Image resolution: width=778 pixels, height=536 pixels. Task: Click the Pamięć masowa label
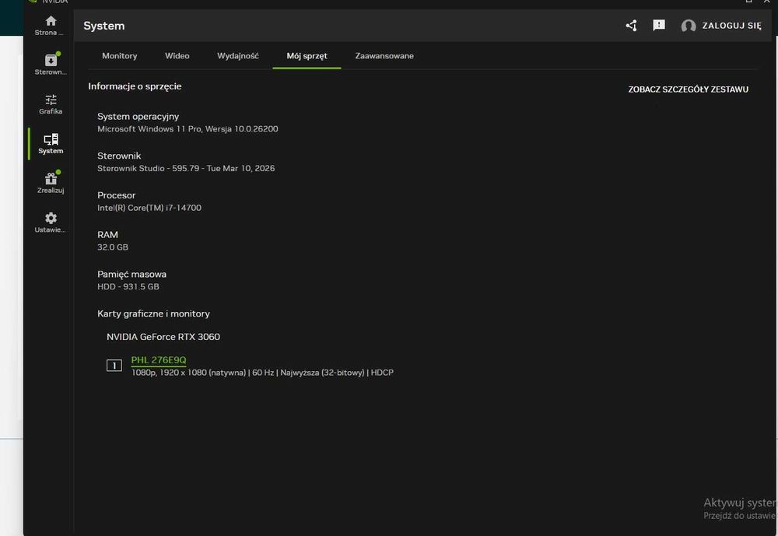click(x=131, y=274)
